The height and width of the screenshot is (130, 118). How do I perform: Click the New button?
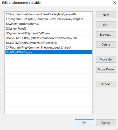point(106,15)
